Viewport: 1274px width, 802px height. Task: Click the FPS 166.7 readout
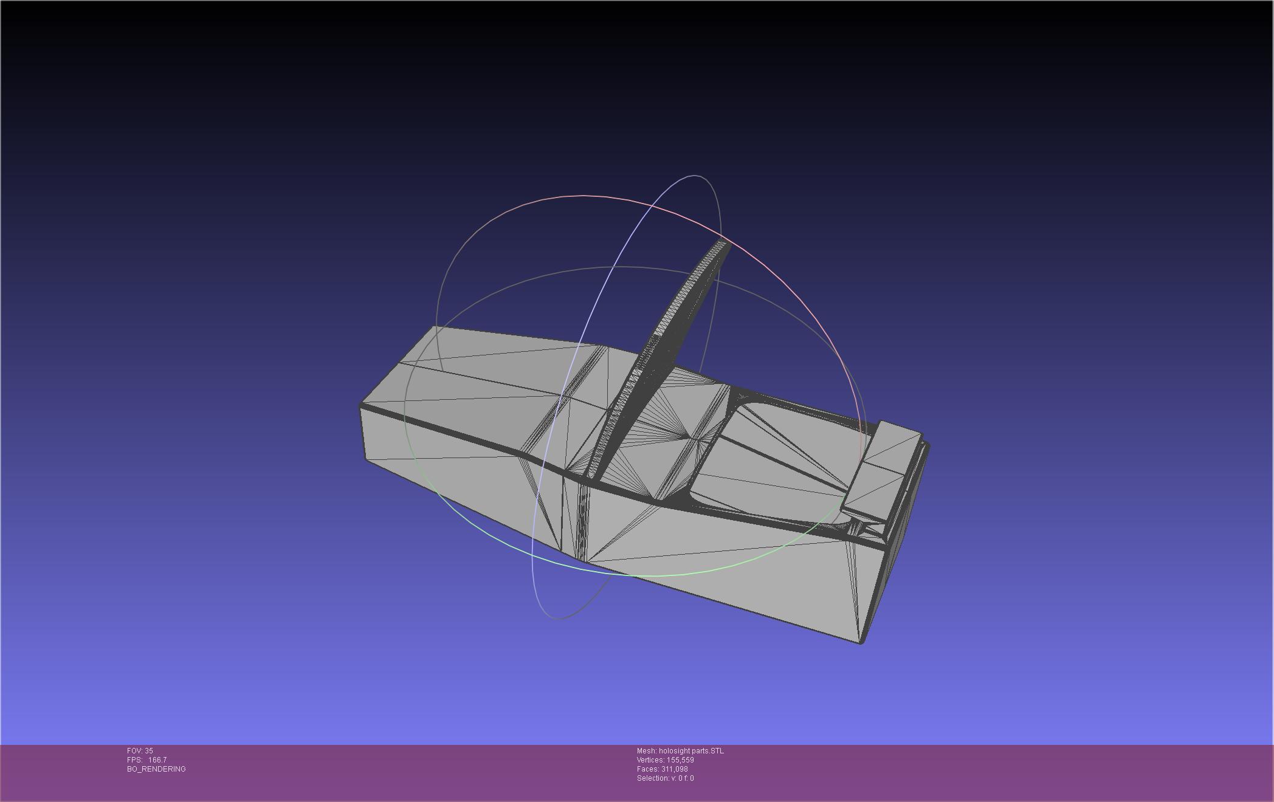click(146, 760)
